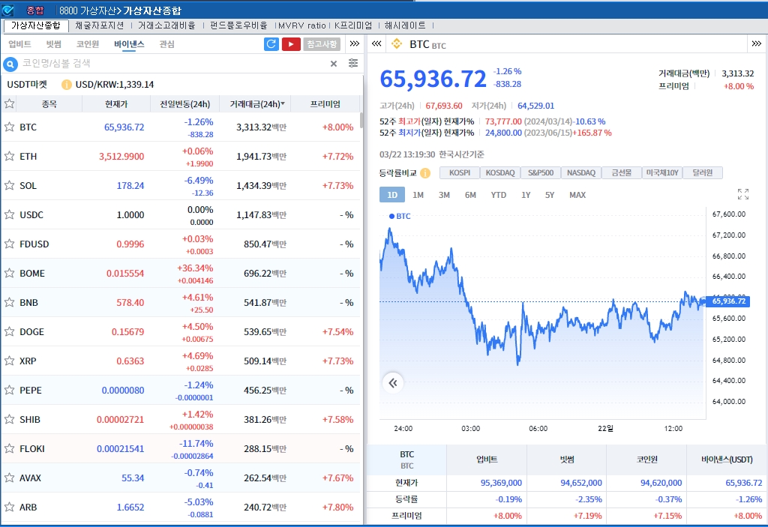Click the search magnifier icon
The image size is (768, 527).
point(10,64)
